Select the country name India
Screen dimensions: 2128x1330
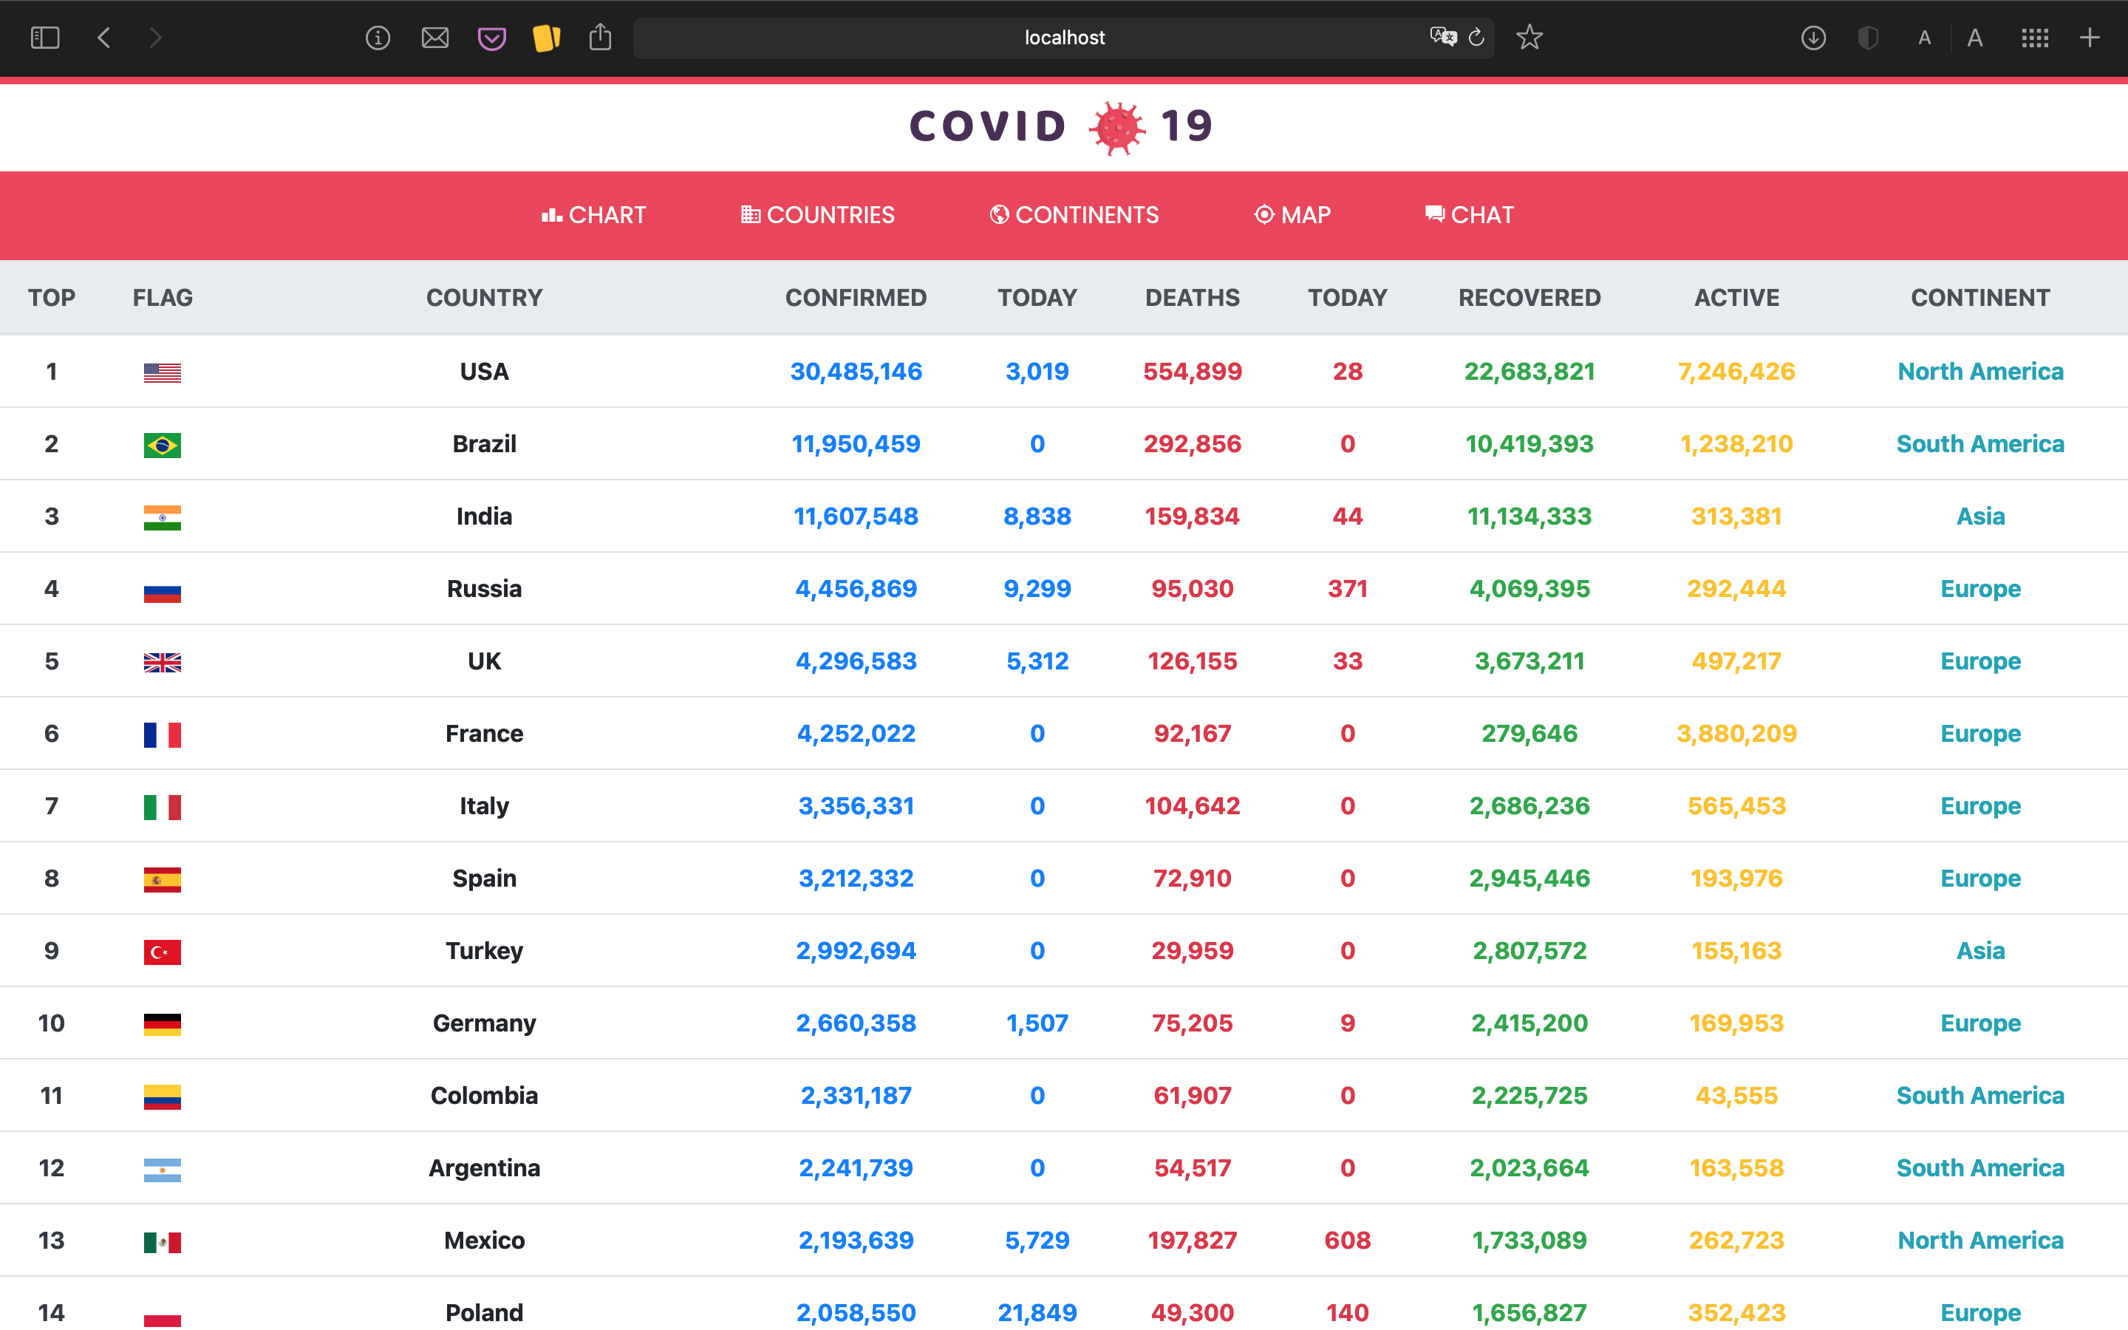point(485,516)
